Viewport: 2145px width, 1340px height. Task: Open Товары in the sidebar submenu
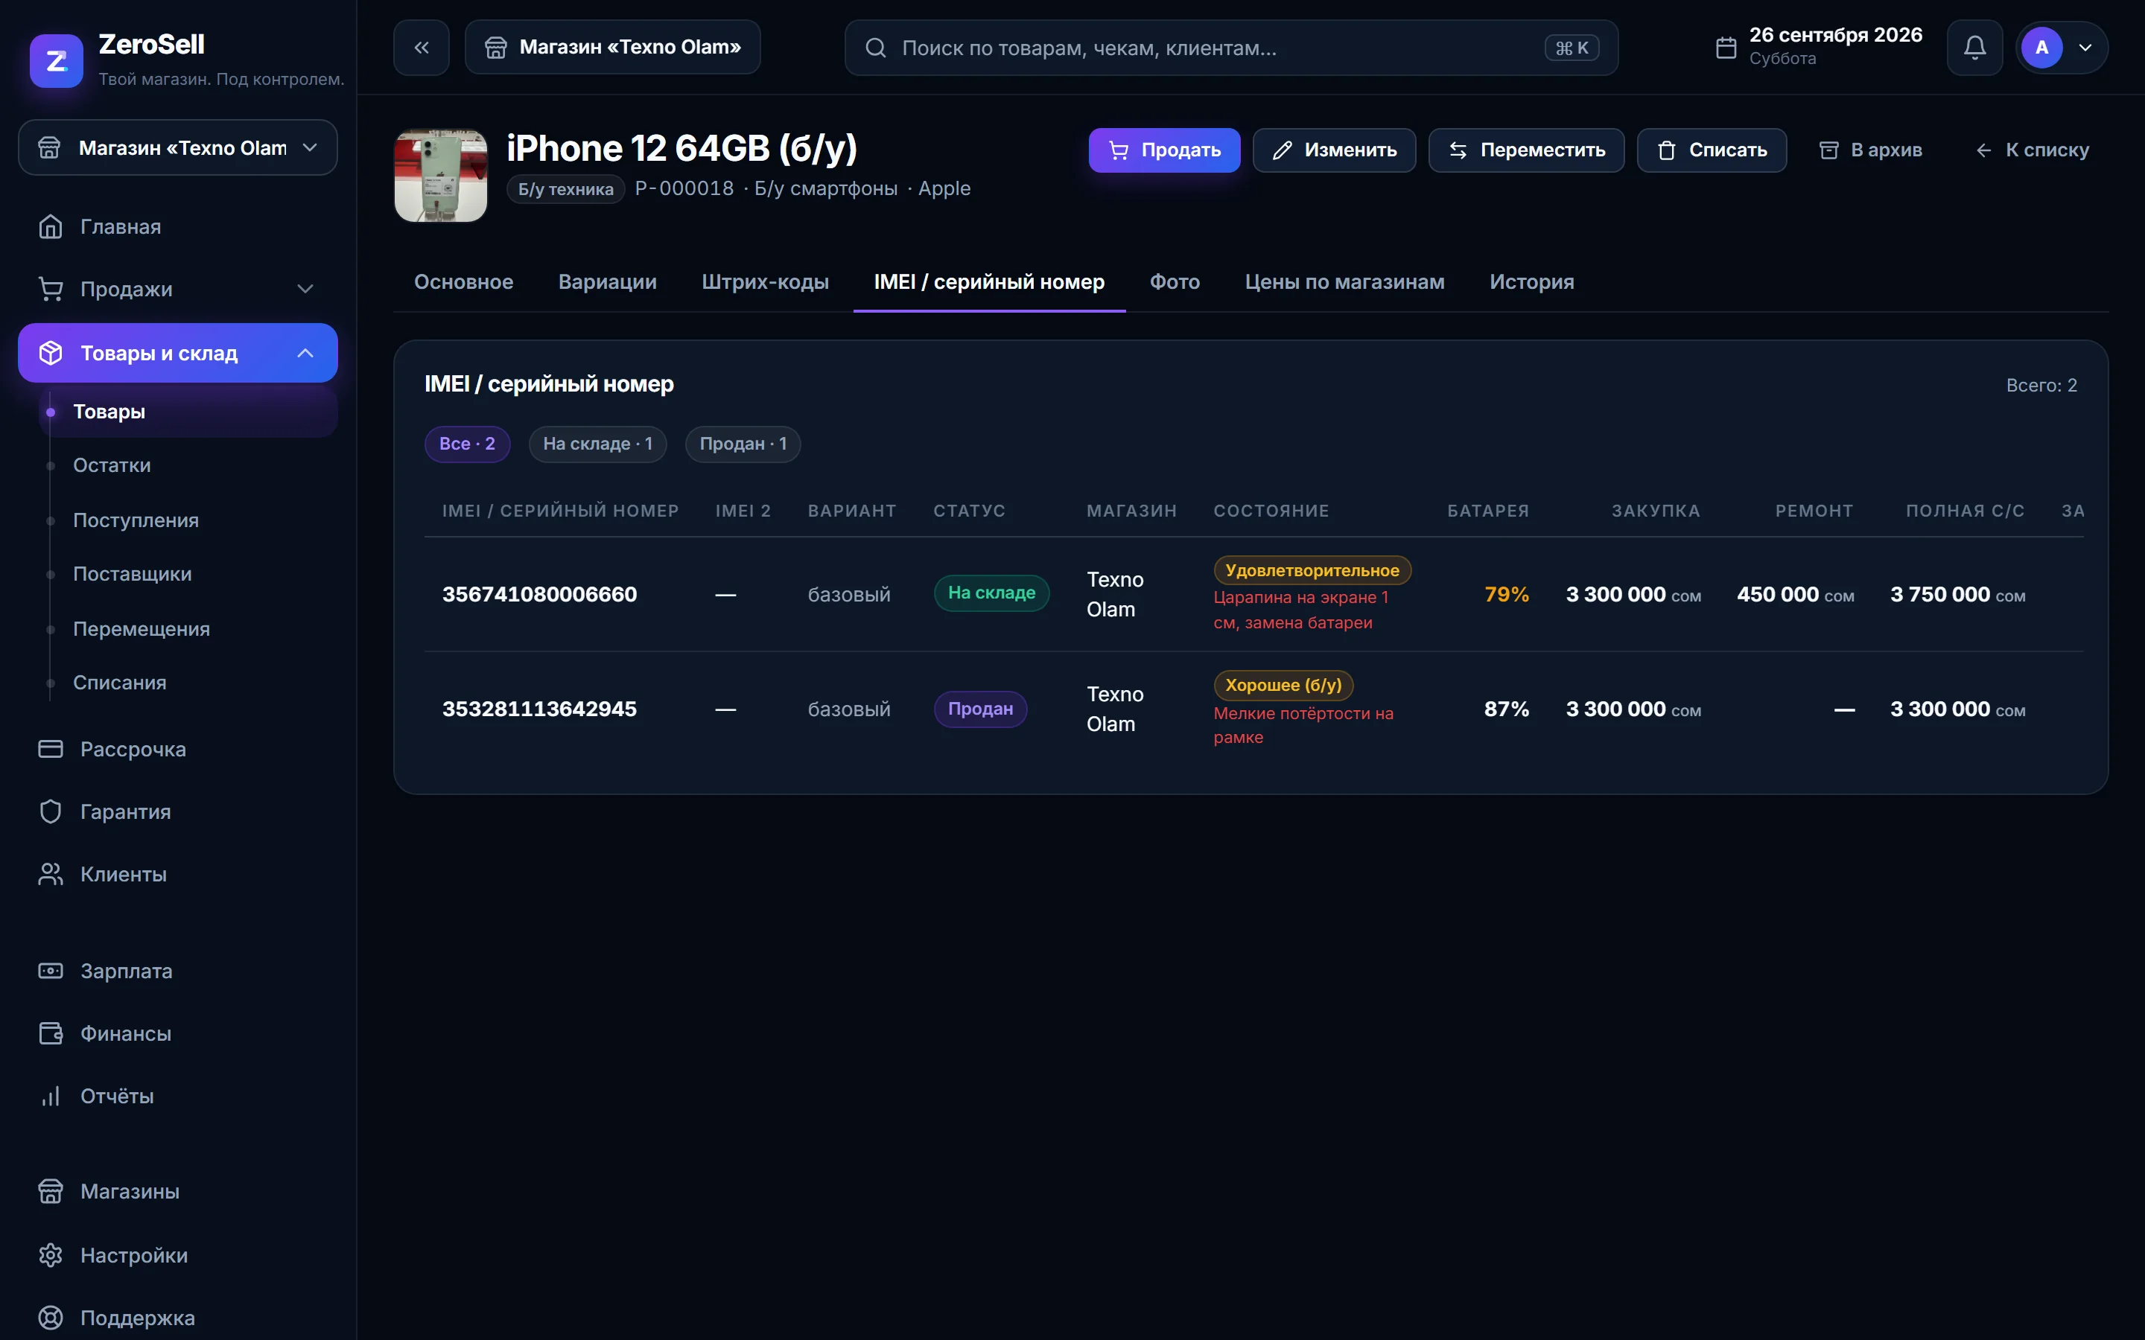pyautogui.click(x=188, y=412)
